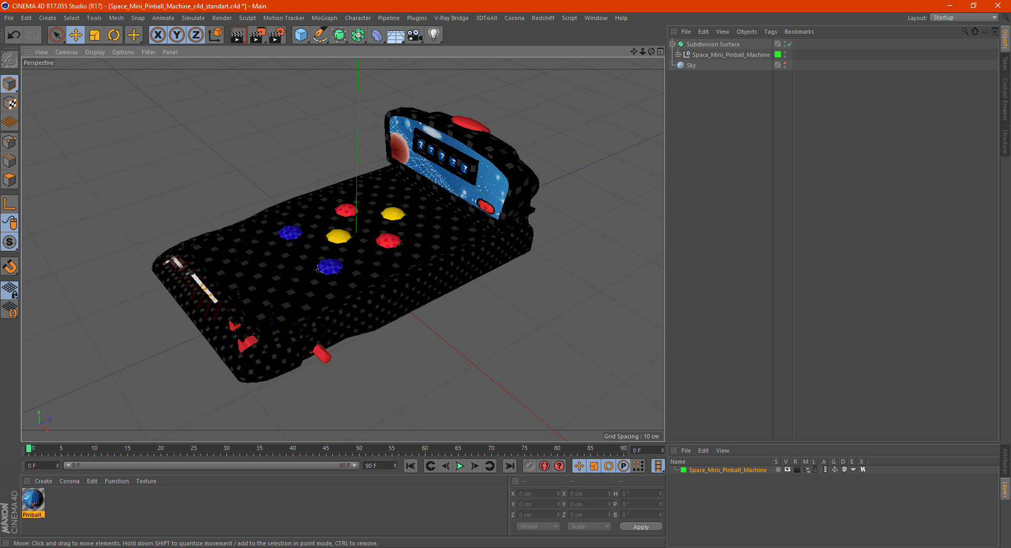Click the Undo arrow icon

14,35
